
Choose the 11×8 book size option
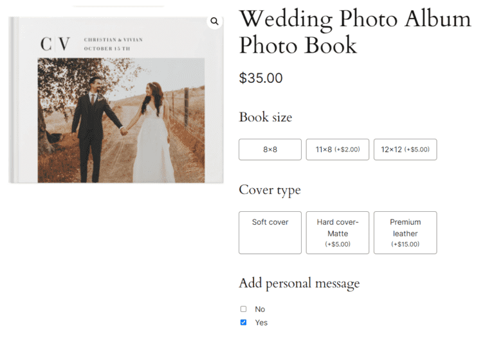click(337, 150)
